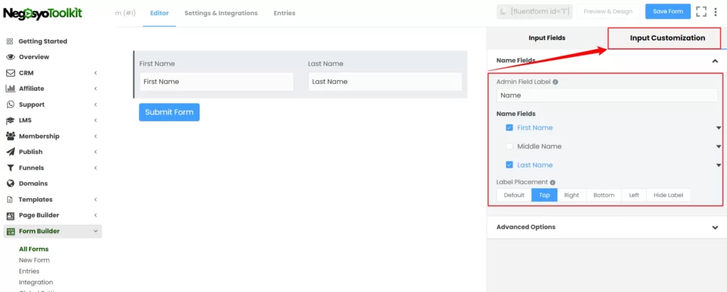Screen dimensions: 727x292
Task: Click the NegosyoToolkit logo
Action: pos(43,13)
